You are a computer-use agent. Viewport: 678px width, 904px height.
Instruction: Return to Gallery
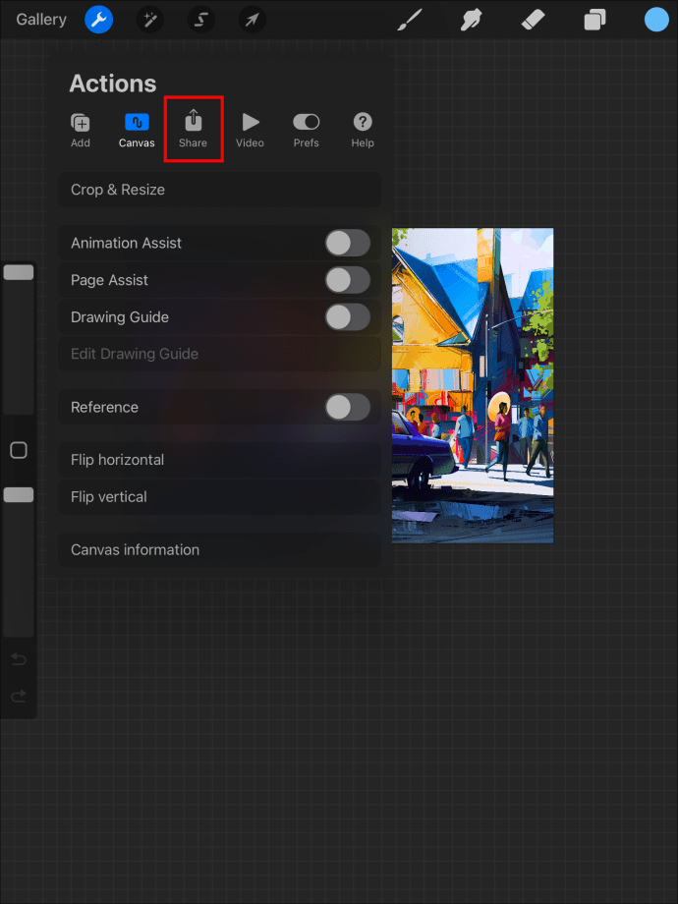click(x=41, y=20)
